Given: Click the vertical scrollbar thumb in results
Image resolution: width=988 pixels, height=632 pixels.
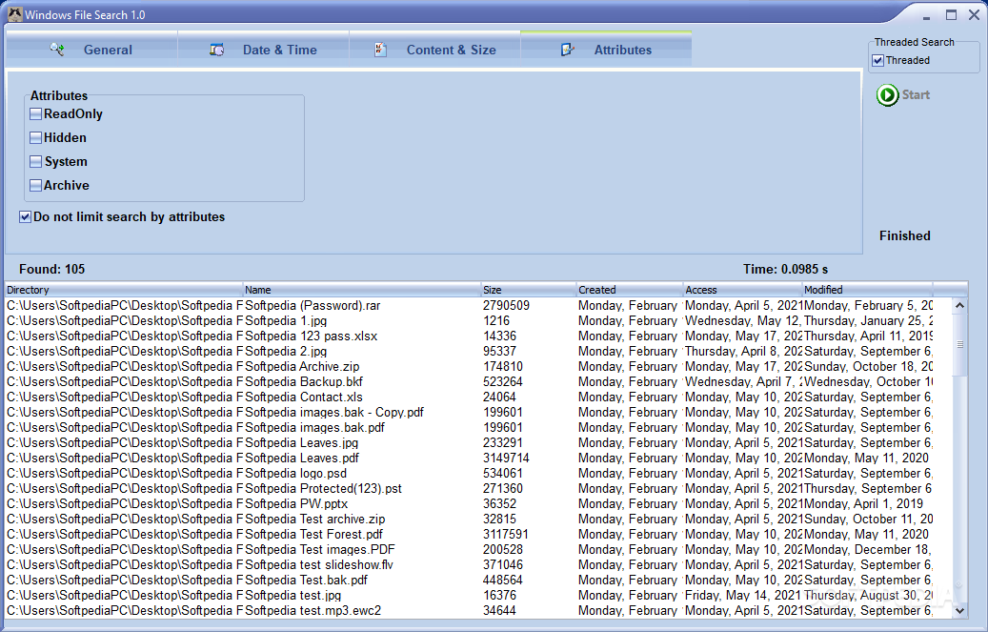Looking at the screenshot, I should click(x=959, y=344).
